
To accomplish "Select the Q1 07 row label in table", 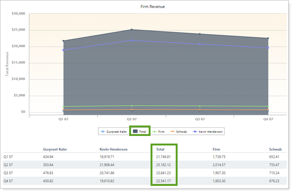I will 9,156.
